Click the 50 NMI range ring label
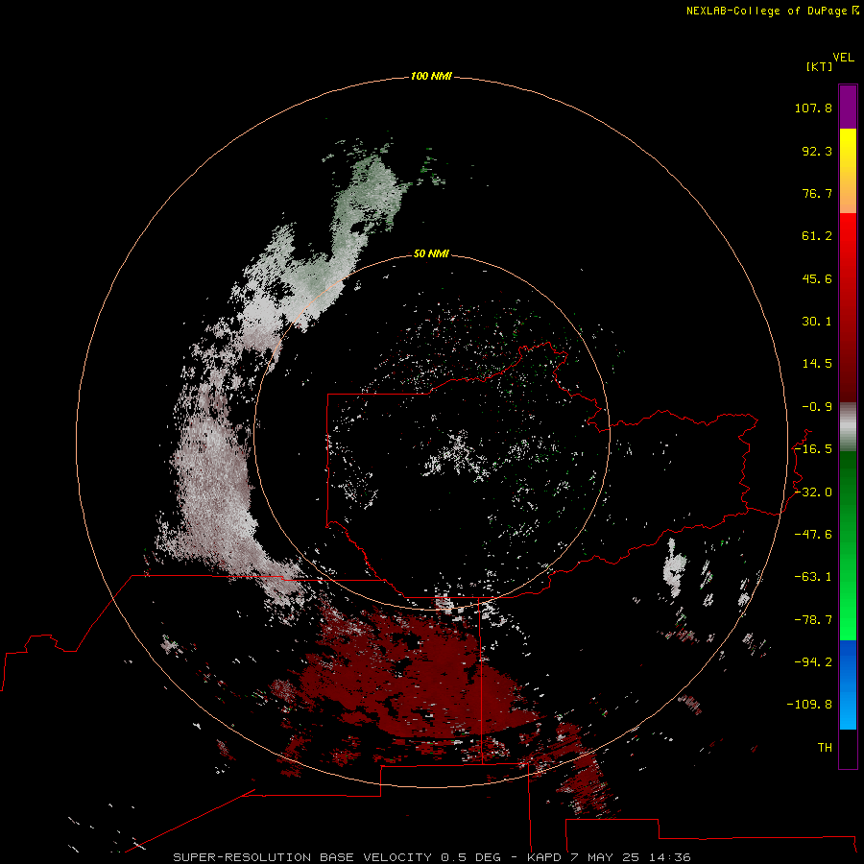Screen dimensions: 864x864 (431, 253)
